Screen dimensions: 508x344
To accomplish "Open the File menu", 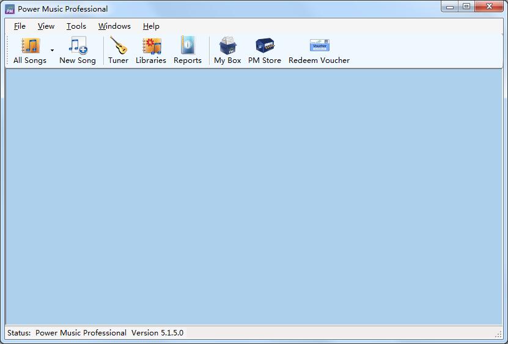I will (20, 26).
